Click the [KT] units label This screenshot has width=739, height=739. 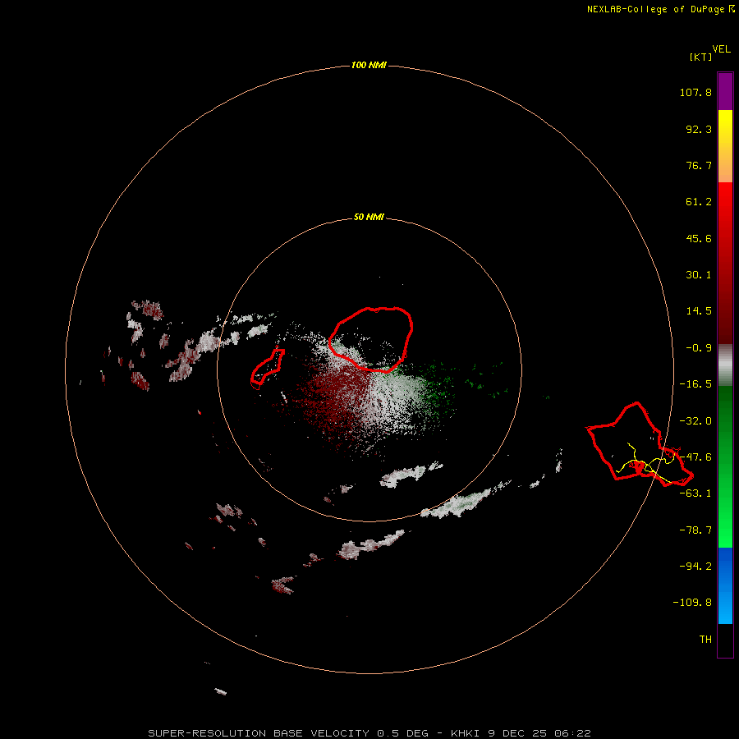coord(701,57)
